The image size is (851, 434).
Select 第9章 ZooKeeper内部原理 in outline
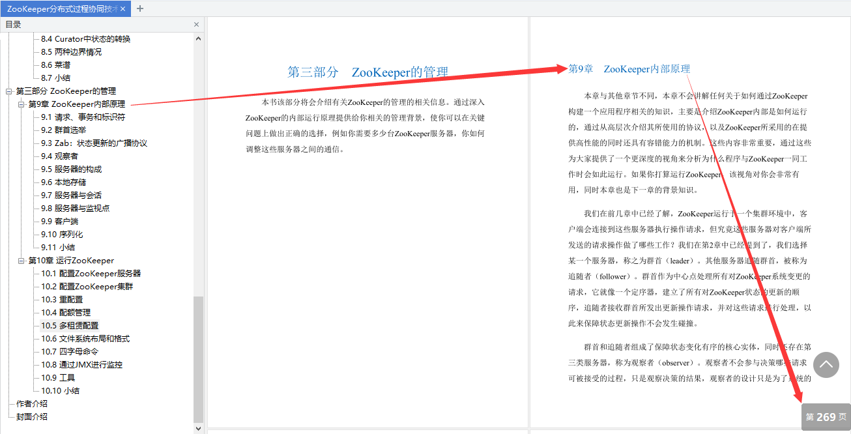click(x=76, y=104)
